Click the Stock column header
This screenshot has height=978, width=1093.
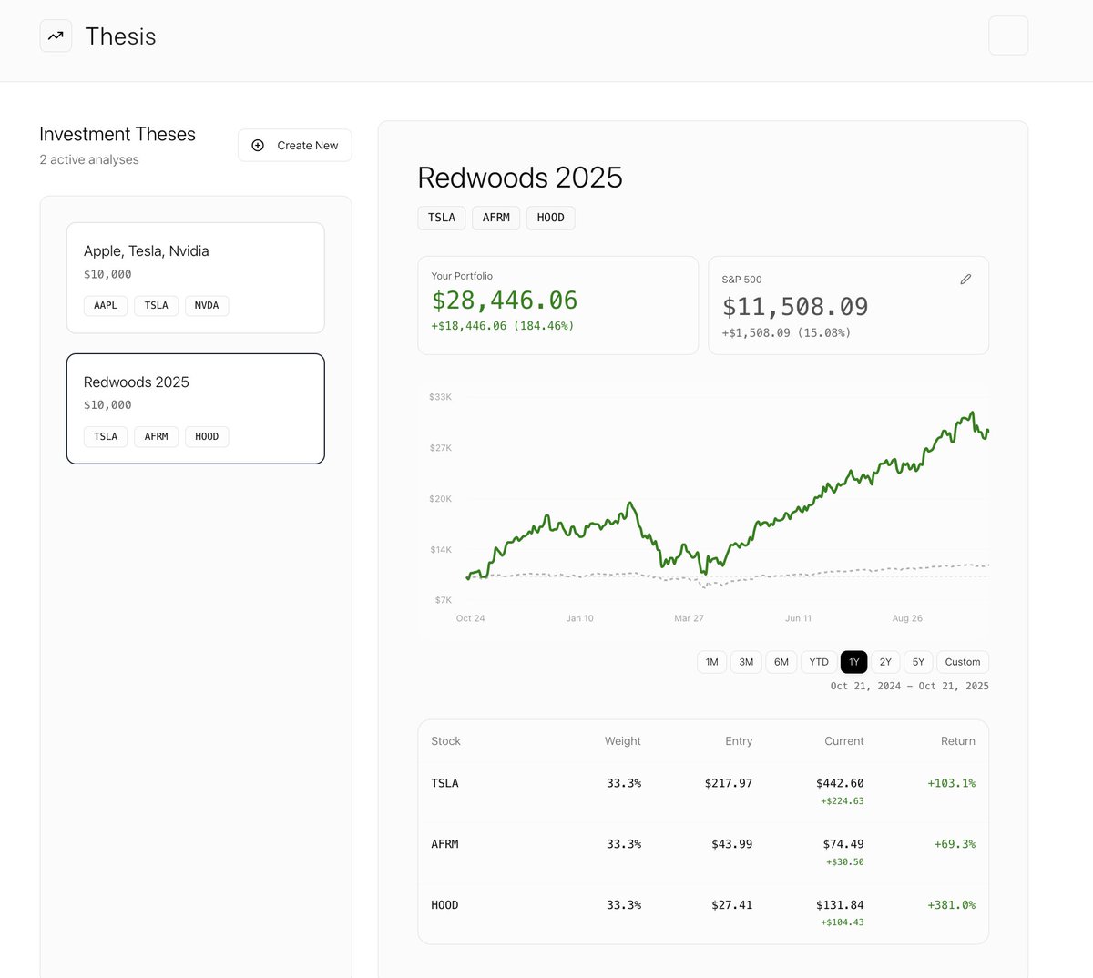click(x=445, y=741)
